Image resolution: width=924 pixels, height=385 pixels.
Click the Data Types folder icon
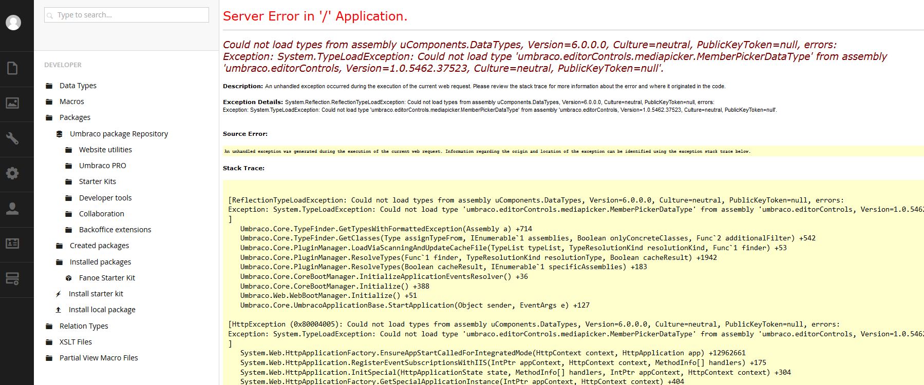click(x=49, y=86)
